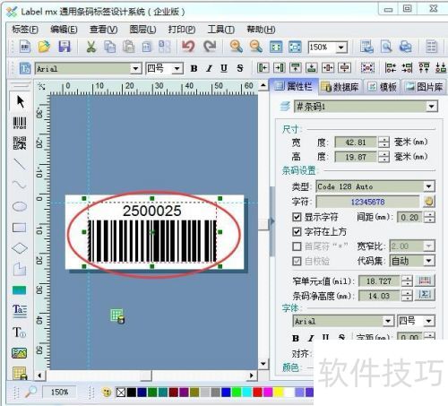
Task: Select the arrow pointer tool
Action: click(20, 101)
